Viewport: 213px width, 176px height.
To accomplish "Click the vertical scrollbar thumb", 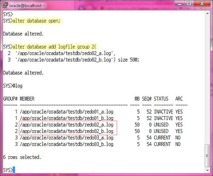I will pyautogui.click(x=207, y=156).
